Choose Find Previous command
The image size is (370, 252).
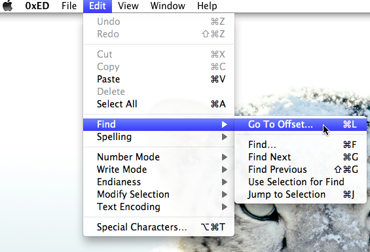pyautogui.click(x=301, y=170)
